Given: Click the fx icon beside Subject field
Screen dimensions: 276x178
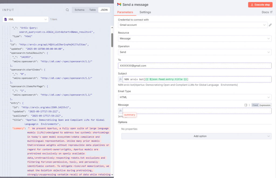Looking at the screenshot, I should click(x=120, y=79).
